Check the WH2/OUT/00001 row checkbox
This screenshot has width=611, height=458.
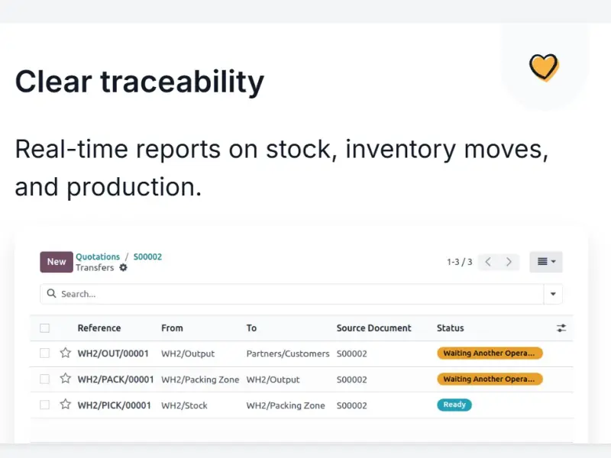tap(45, 353)
